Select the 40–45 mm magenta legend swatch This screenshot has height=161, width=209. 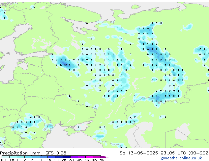(89, 157)
